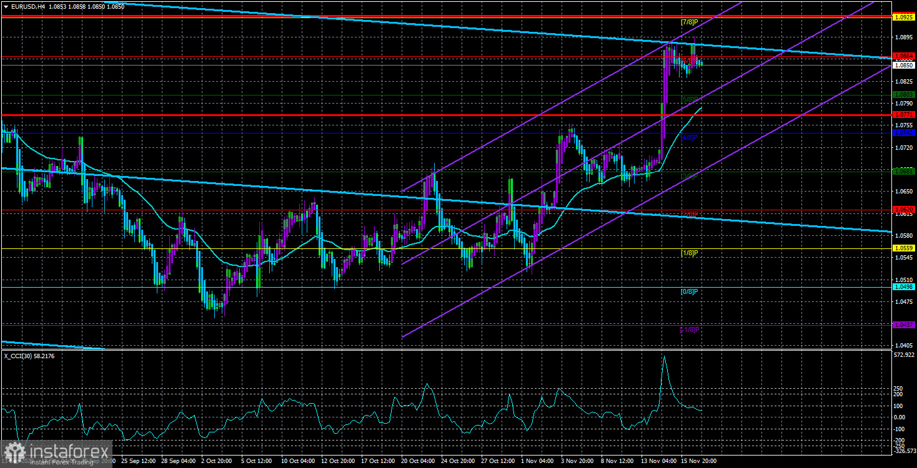The height and width of the screenshot is (468, 917).
Task: Click the 1.0895 value on price scale
Action: click(x=905, y=37)
